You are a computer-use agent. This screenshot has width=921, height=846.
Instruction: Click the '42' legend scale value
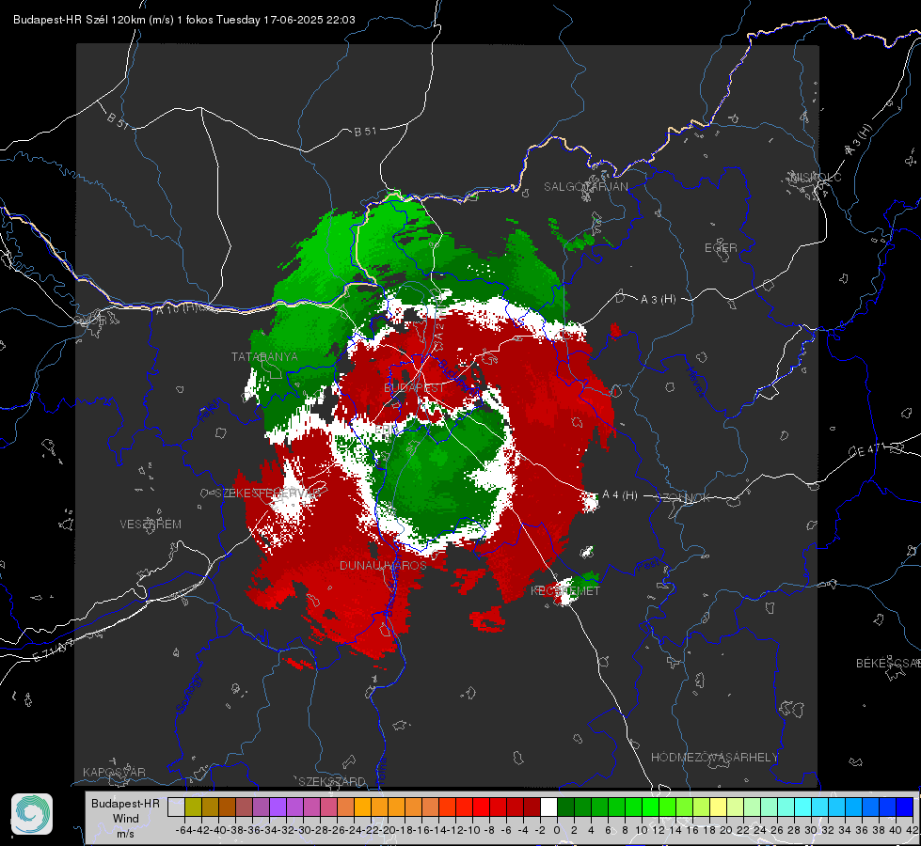click(911, 830)
